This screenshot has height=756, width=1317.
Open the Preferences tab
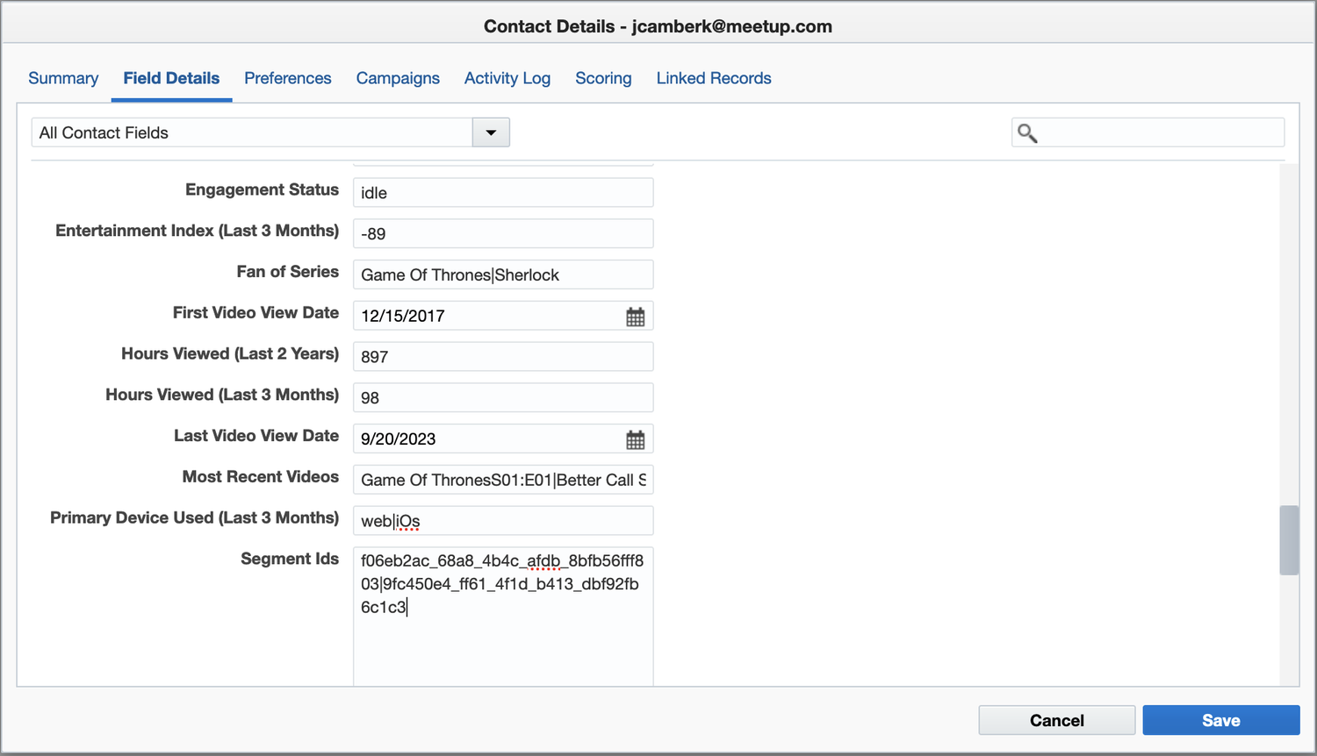point(287,78)
